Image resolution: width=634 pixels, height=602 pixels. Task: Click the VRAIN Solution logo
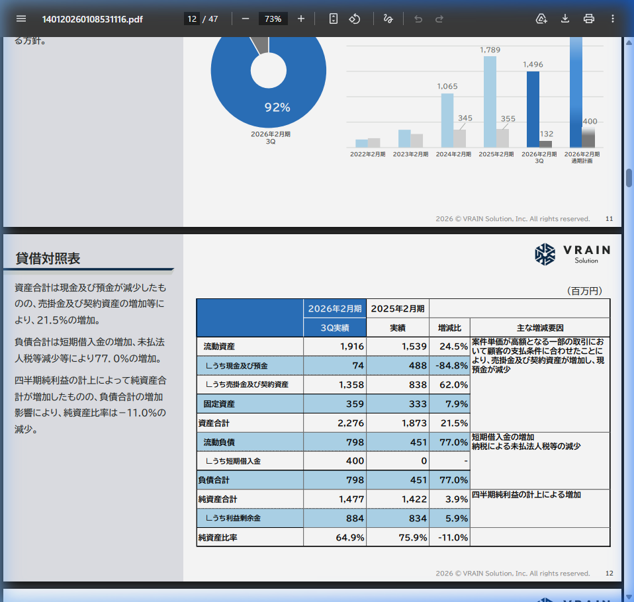(572, 254)
